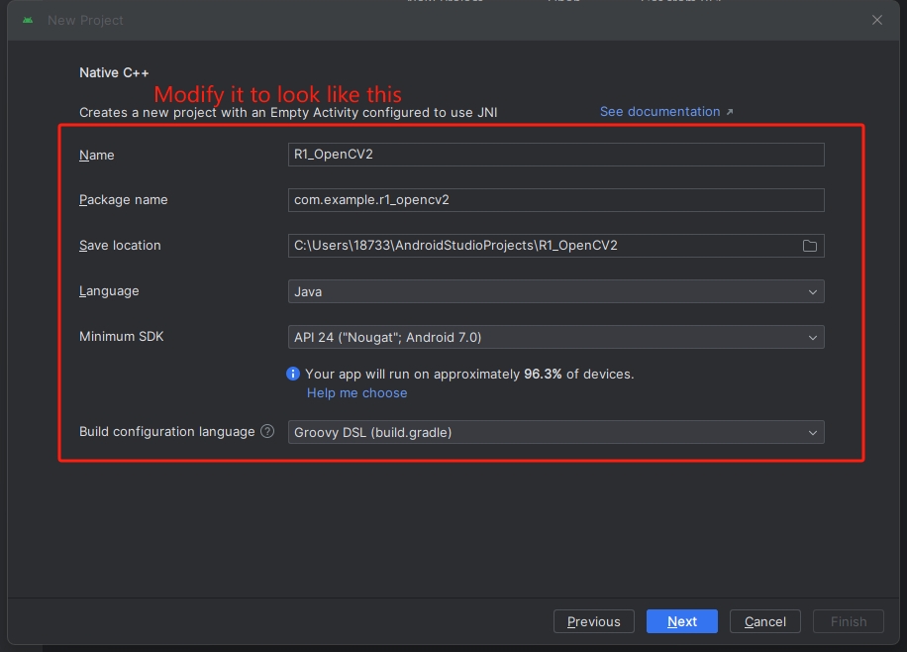The height and width of the screenshot is (652, 907).
Task: Open the Language dropdown
Action: tap(555, 292)
